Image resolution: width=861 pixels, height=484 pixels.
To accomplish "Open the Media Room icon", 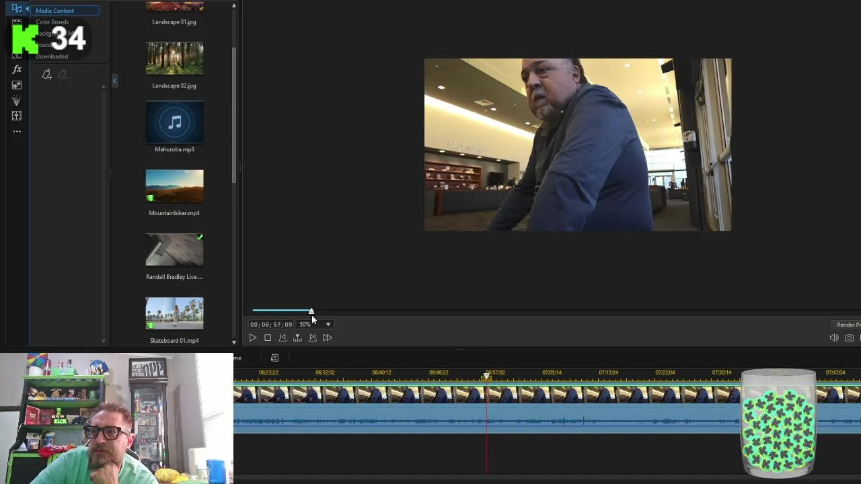I will click(x=17, y=9).
